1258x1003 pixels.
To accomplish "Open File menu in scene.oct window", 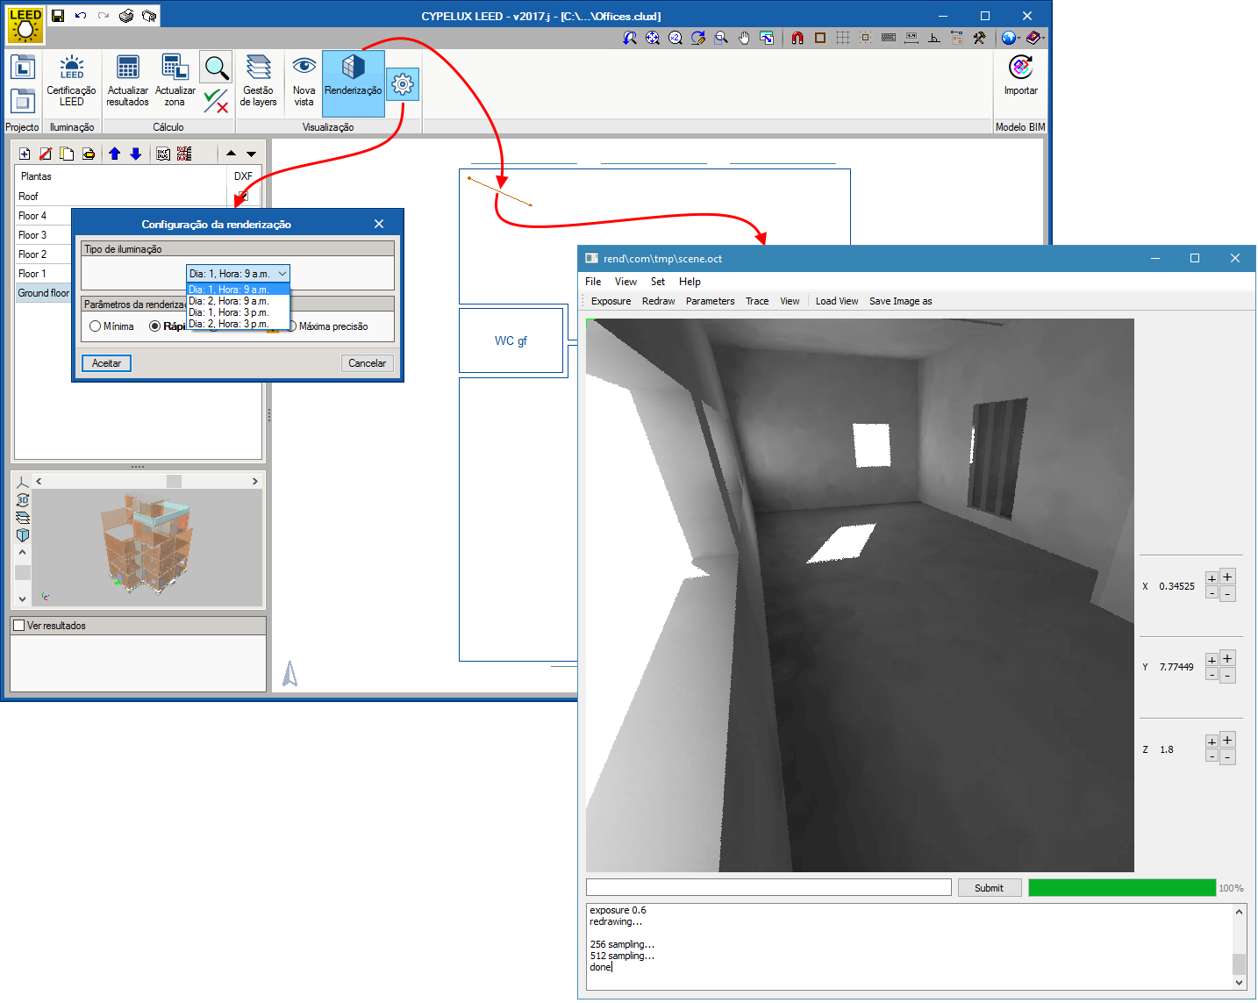I will pyautogui.click(x=593, y=282).
